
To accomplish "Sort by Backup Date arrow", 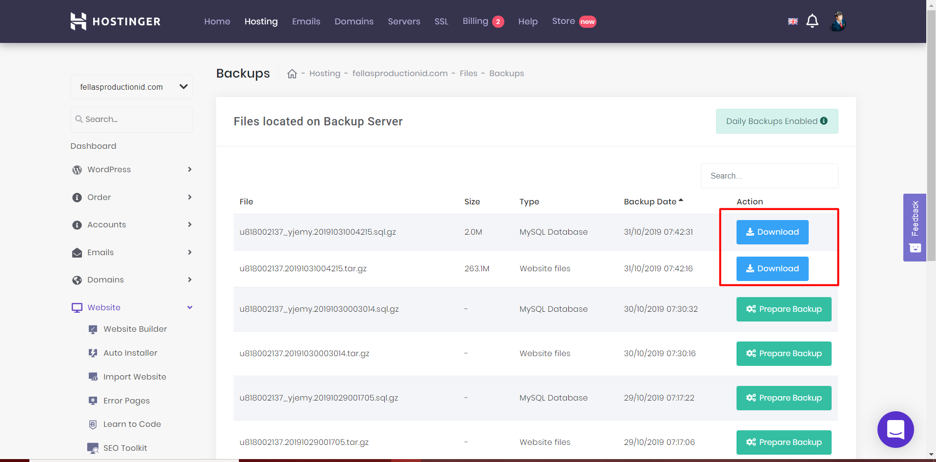I will (x=681, y=200).
